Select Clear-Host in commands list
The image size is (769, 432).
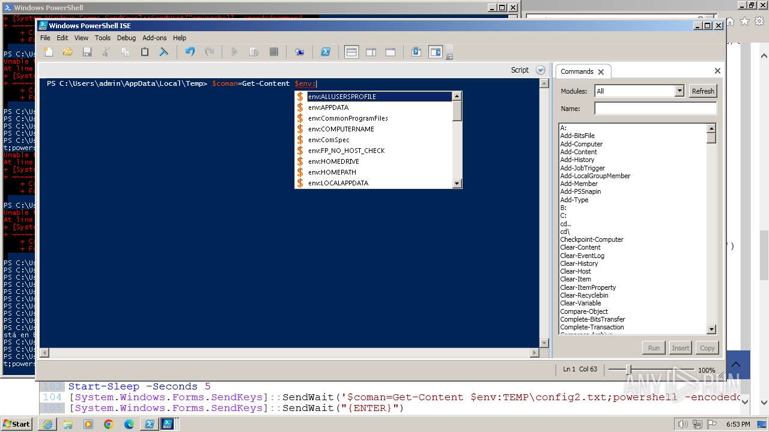[576, 271]
